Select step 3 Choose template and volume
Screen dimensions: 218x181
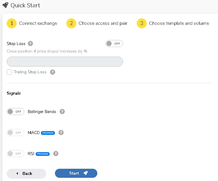point(173,23)
